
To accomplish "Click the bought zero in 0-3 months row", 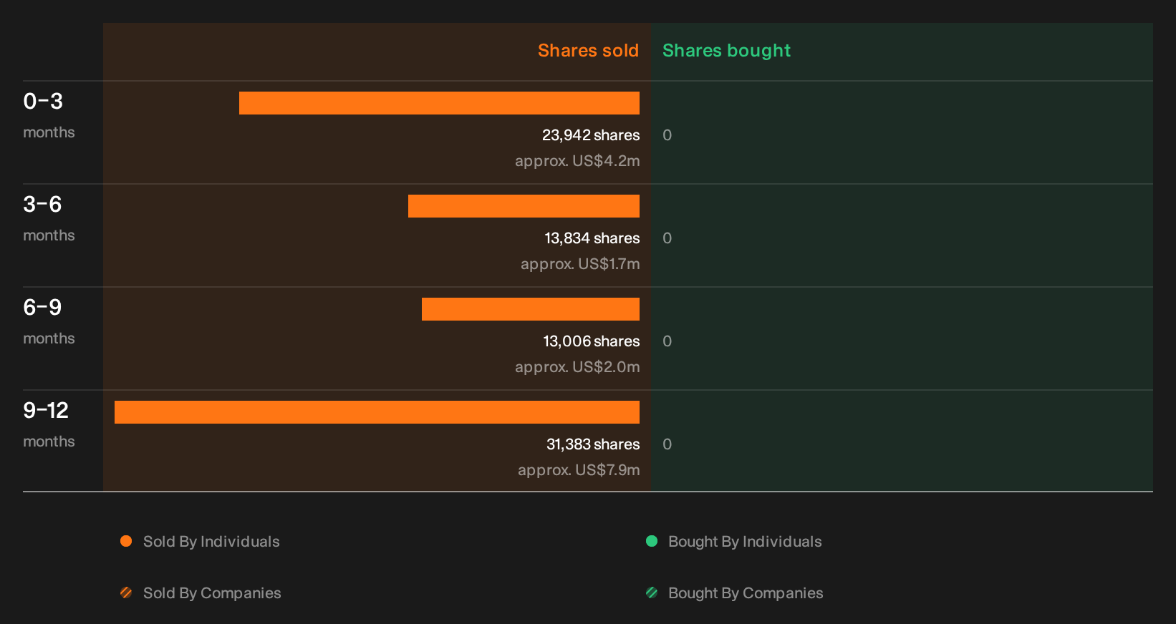I will coord(667,135).
